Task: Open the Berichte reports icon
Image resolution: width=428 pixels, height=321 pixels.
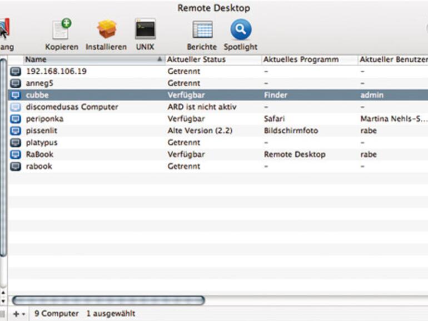Action: point(202,29)
